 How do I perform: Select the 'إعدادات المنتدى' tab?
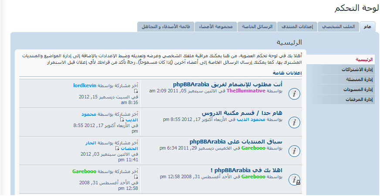tap(296, 27)
